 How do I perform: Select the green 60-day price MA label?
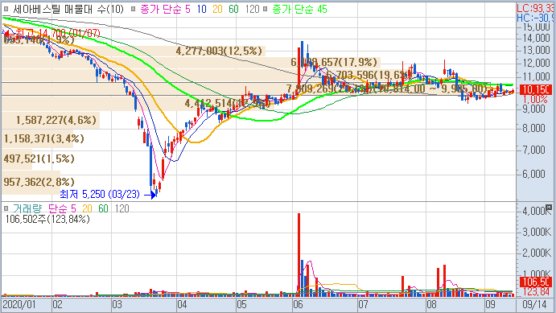click(233, 9)
